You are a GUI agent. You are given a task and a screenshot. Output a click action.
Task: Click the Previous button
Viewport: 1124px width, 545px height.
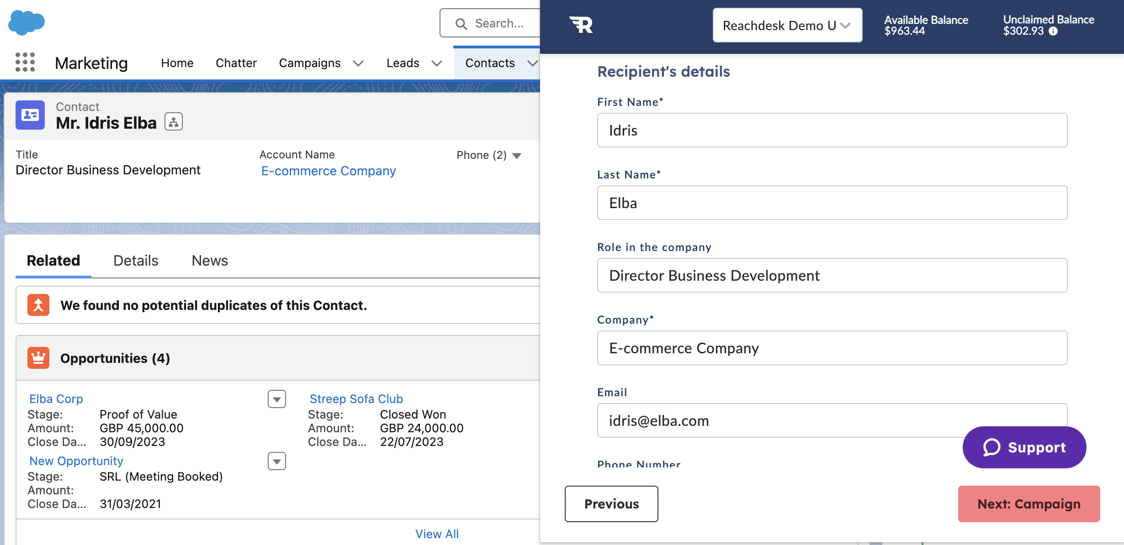coord(611,504)
